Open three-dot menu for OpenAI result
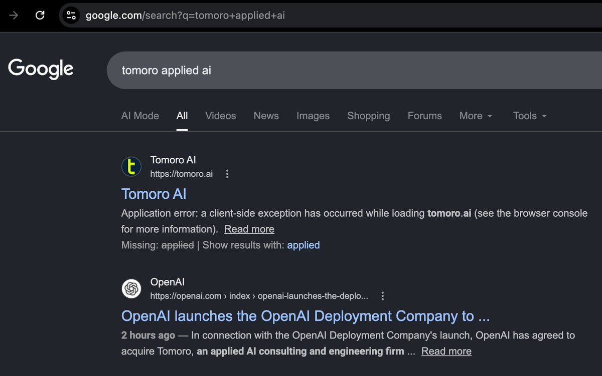 [x=383, y=296]
